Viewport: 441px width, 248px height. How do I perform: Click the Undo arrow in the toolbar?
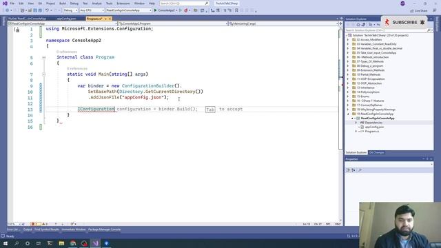(47, 10)
